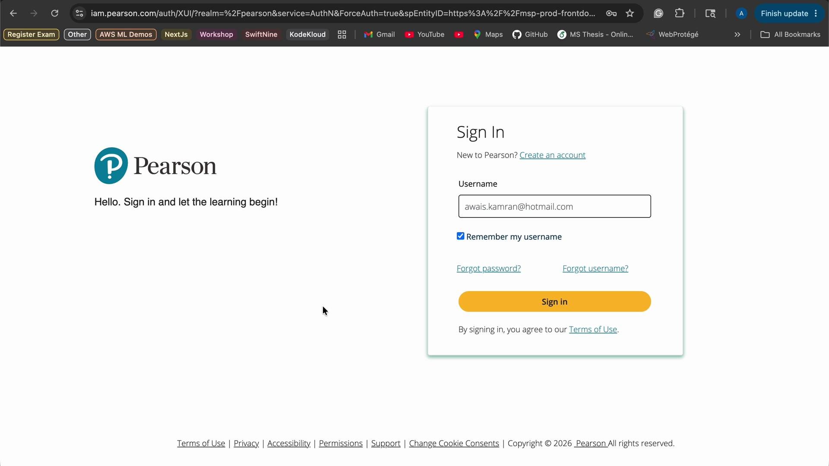Open the Grammarly extension icon
This screenshot has width=829, height=466.
tap(658, 13)
